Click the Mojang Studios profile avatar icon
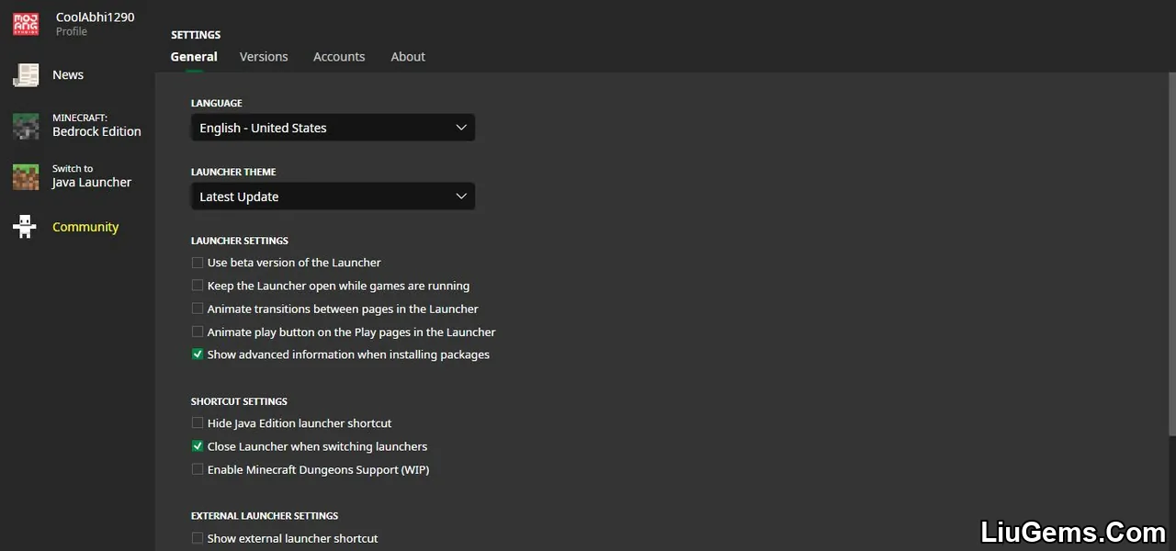1176x551 pixels. (26, 24)
